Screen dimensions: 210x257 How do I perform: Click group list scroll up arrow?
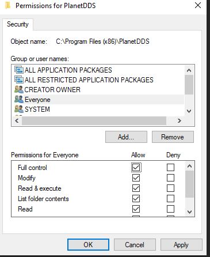pos(189,70)
